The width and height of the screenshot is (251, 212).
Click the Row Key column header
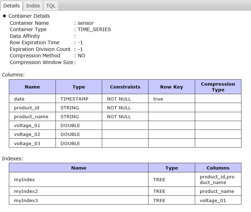tap(171, 87)
